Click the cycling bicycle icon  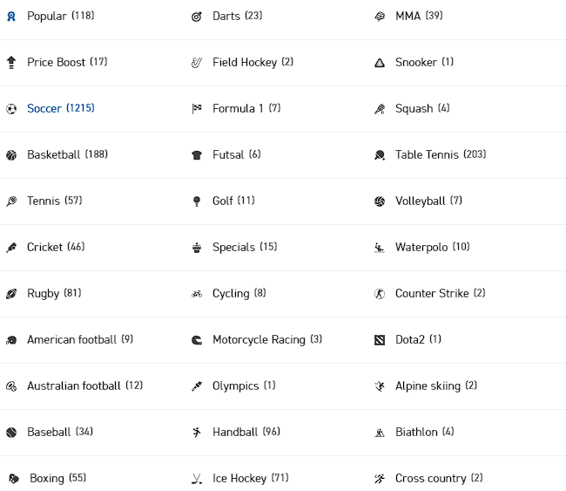click(197, 294)
